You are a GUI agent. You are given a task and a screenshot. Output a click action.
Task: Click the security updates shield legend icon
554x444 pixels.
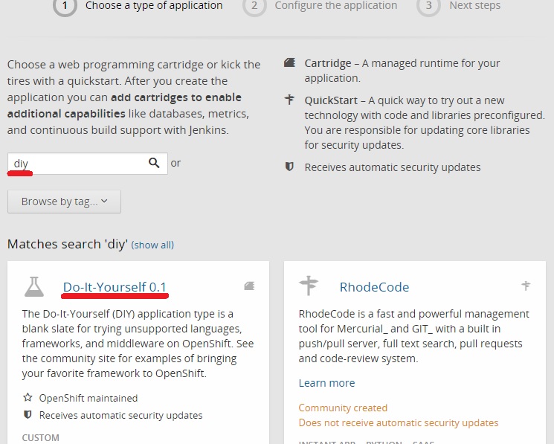click(290, 167)
